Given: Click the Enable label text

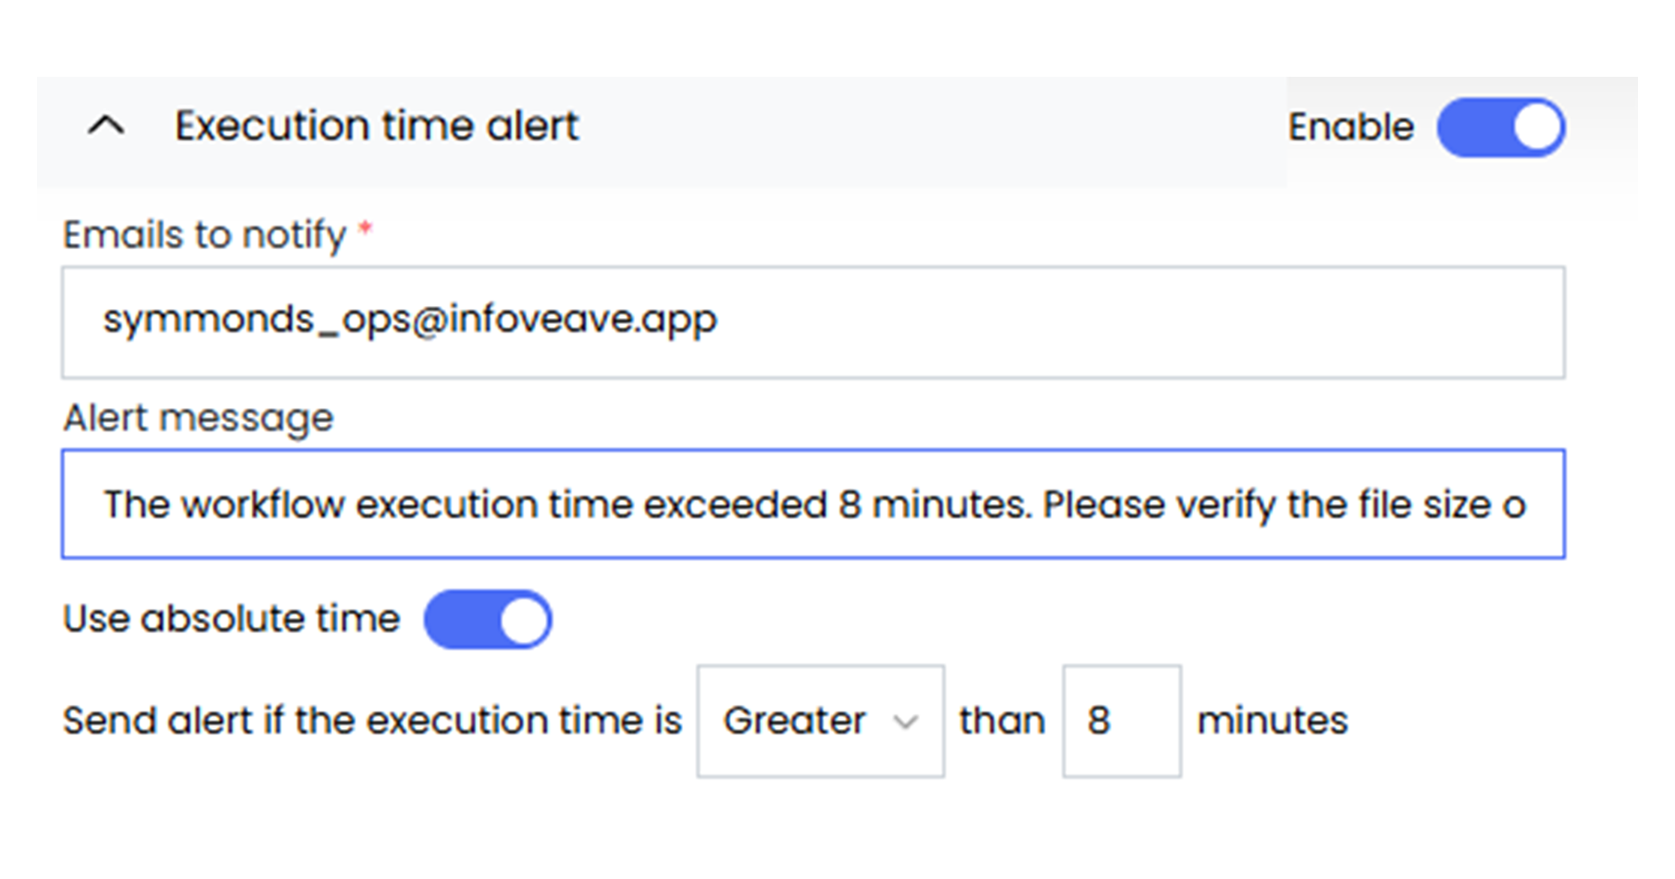Looking at the screenshot, I should point(1350,127).
